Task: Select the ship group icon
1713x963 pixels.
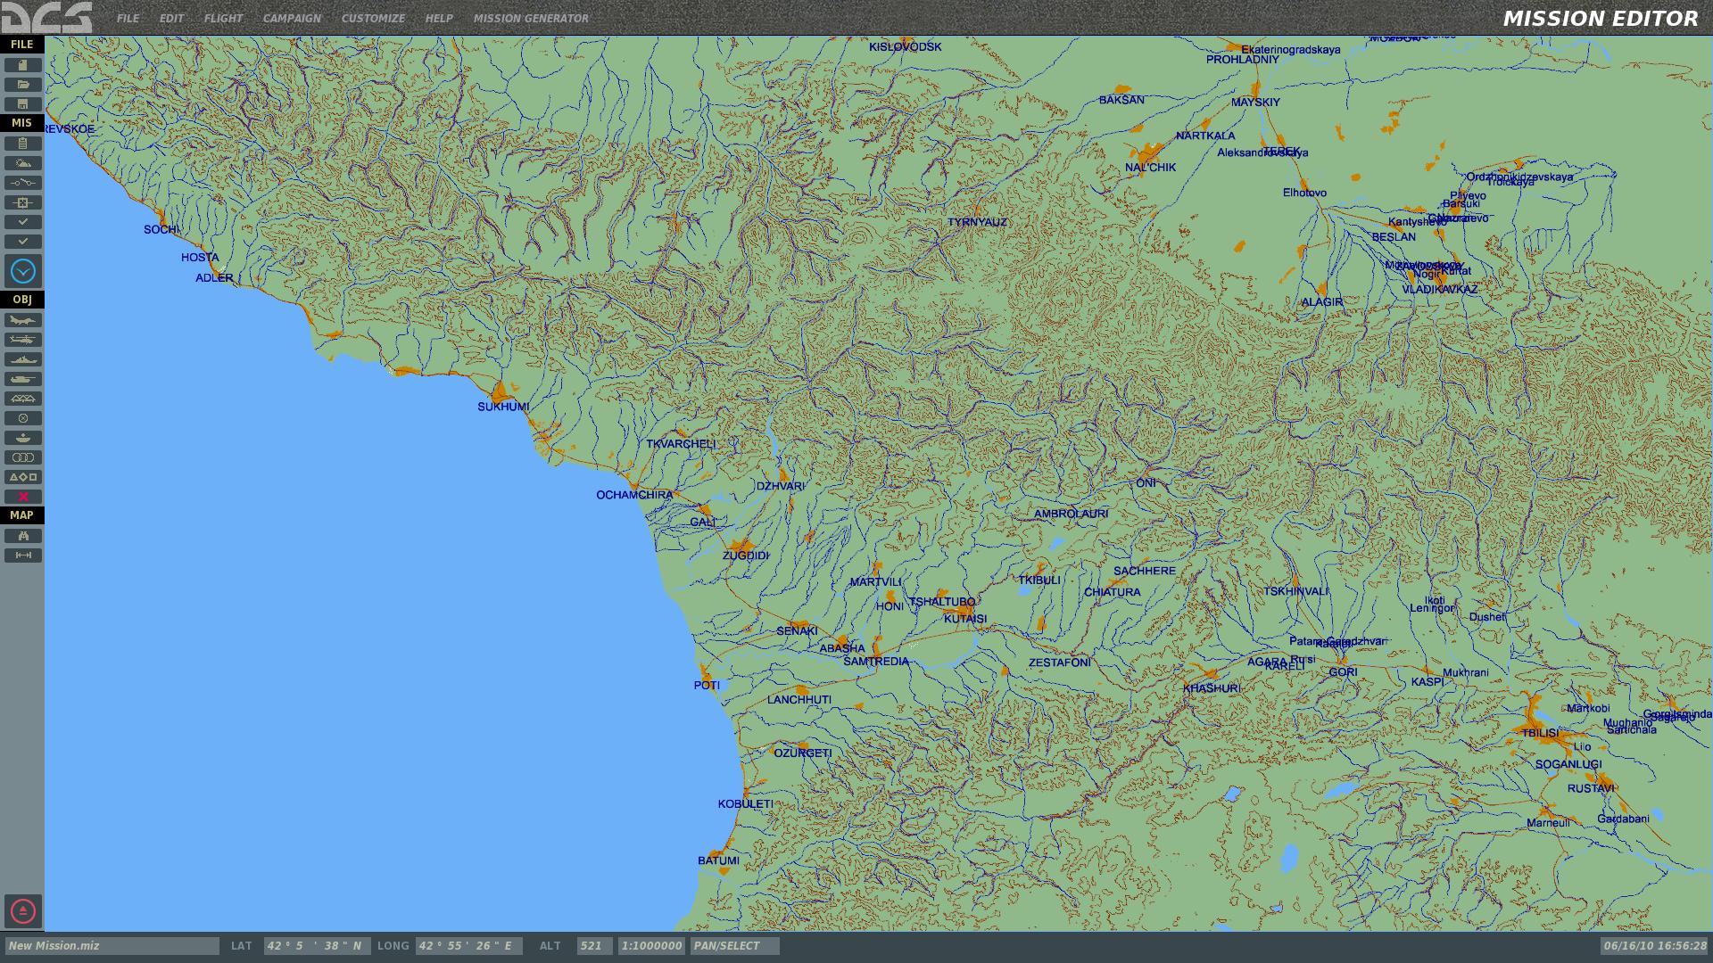Action: click(x=23, y=359)
